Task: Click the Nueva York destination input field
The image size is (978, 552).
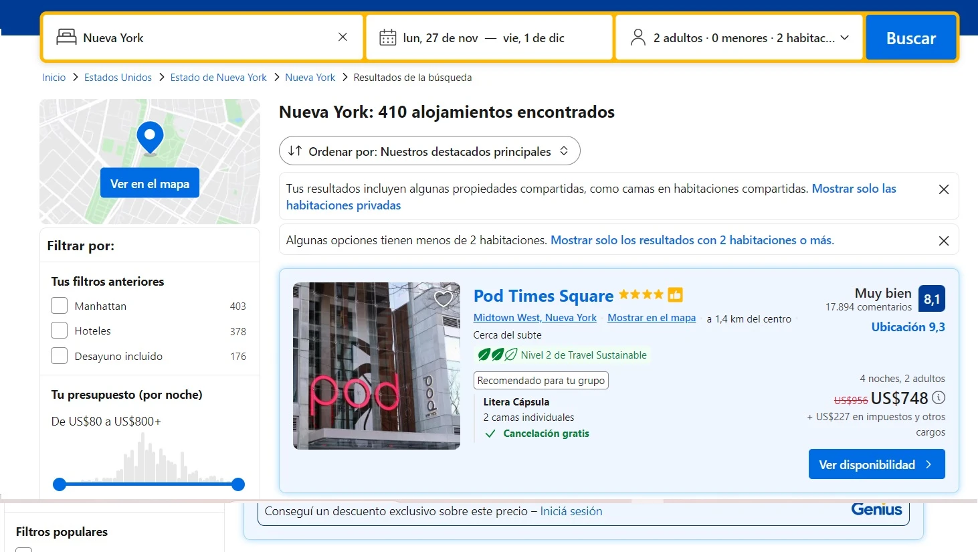Action: coord(204,38)
